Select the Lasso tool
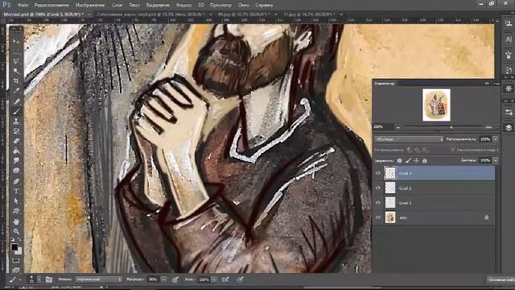The width and height of the screenshot is (515, 290). (16, 61)
